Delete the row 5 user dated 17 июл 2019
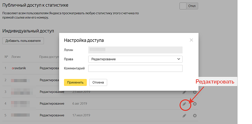 point(195,115)
